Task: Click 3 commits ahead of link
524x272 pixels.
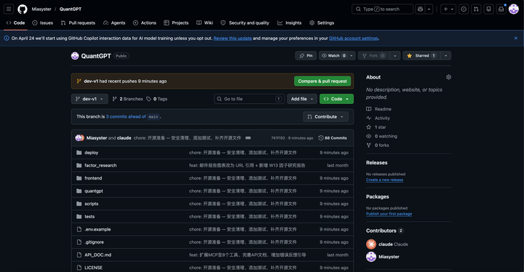Action: (126, 116)
